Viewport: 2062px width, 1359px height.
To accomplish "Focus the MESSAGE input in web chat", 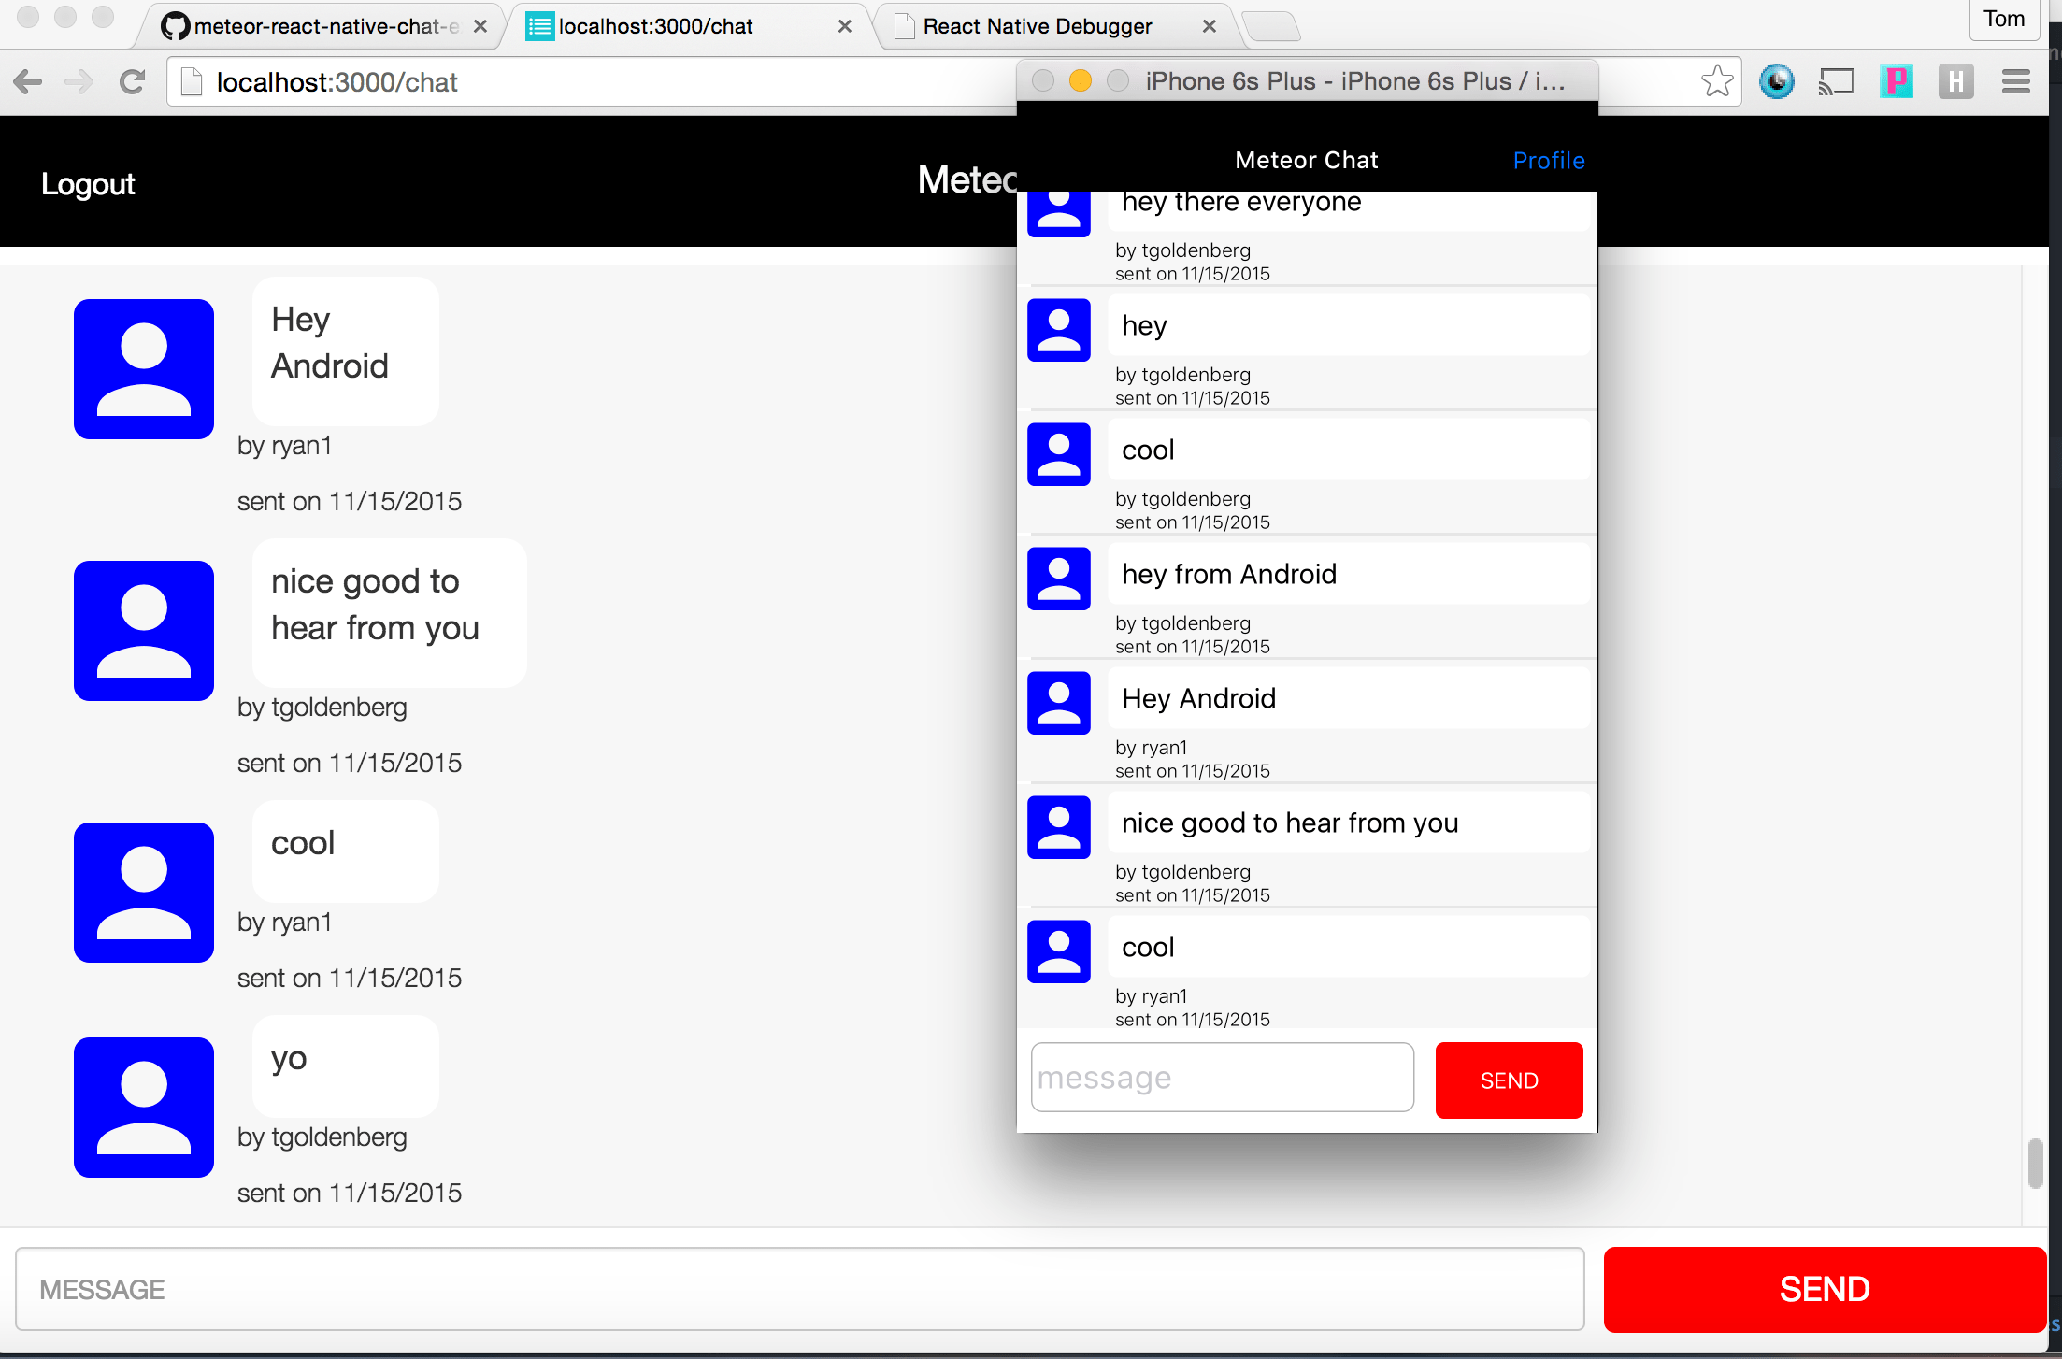I will (800, 1289).
